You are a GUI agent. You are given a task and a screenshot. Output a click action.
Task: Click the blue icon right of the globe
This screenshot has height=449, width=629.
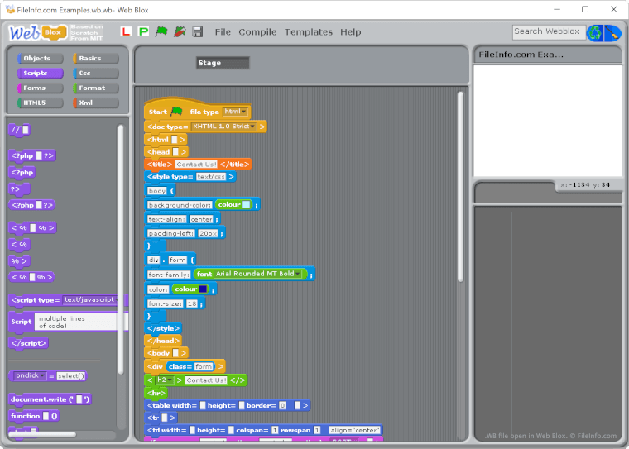pos(612,32)
